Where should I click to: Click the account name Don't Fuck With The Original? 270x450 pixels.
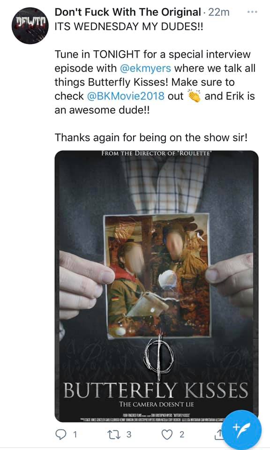point(127,12)
